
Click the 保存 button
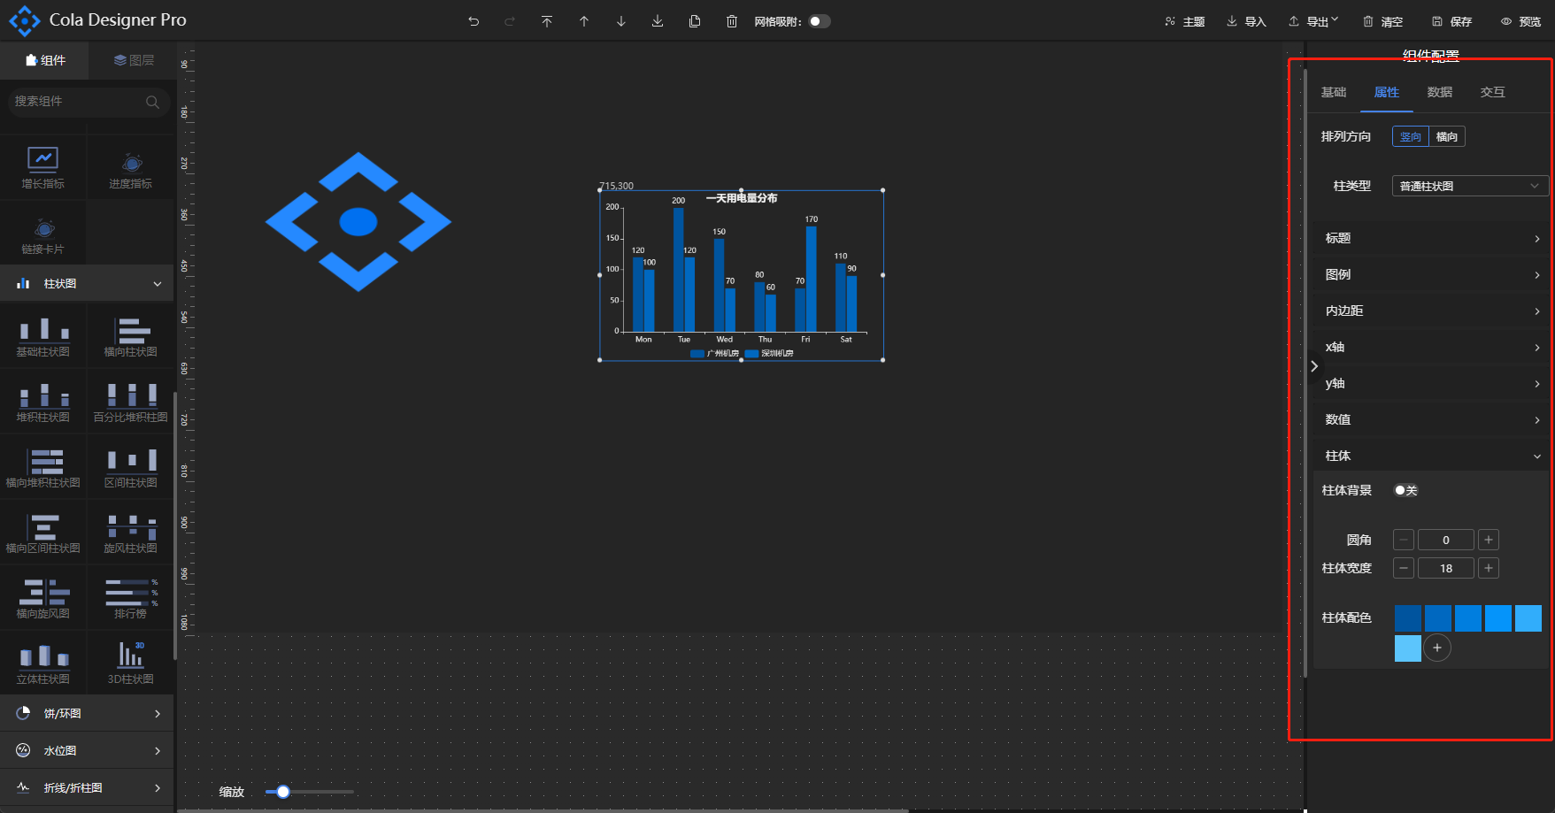click(1452, 21)
